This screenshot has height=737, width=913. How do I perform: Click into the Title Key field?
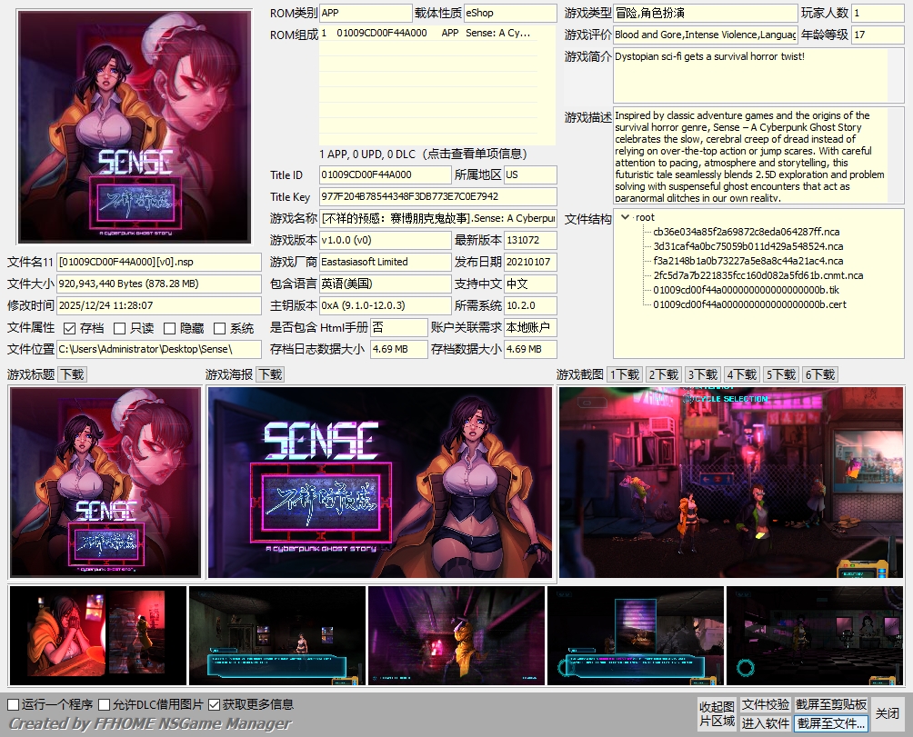[436, 196]
